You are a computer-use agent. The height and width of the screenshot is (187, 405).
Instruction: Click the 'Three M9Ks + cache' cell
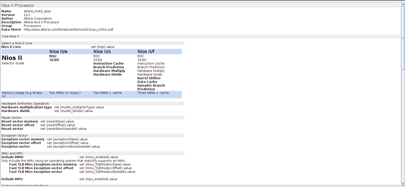(x=153, y=93)
